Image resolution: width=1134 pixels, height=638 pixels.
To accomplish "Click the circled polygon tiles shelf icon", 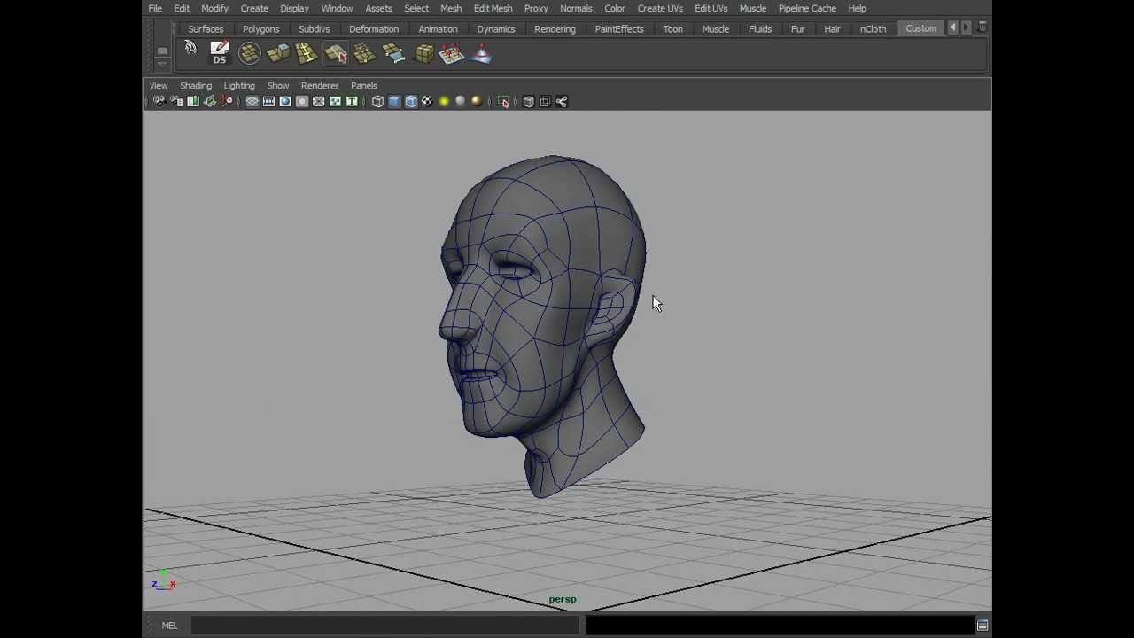I will (x=249, y=54).
